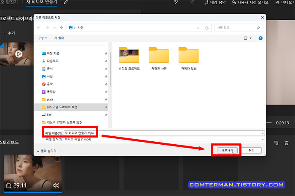Click the 취소 cancel button
The width and height of the screenshot is (295, 196).
tap(251, 151)
